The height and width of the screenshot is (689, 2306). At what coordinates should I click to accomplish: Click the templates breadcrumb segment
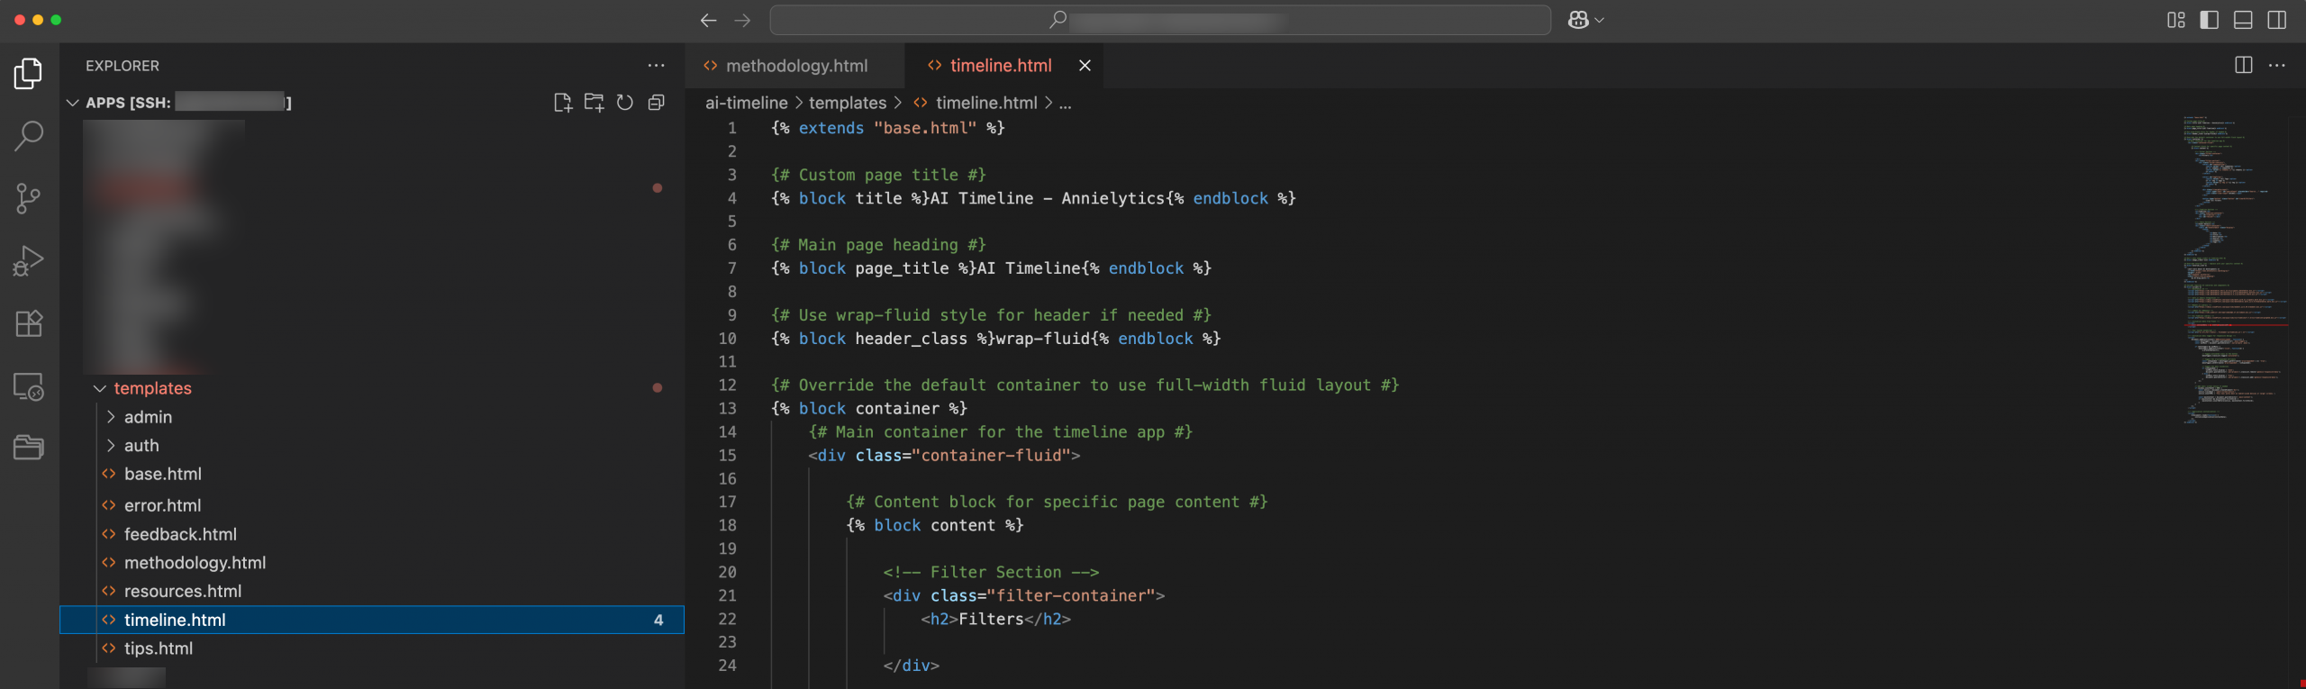click(847, 104)
